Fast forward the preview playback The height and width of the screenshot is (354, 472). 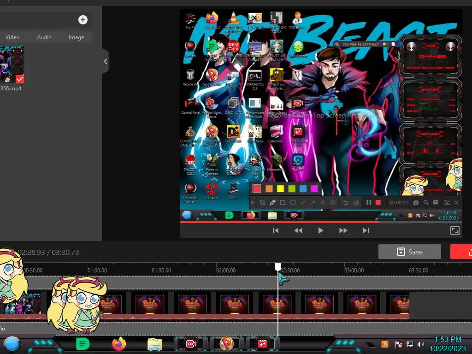pyautogui.click(x=343, y=230)
